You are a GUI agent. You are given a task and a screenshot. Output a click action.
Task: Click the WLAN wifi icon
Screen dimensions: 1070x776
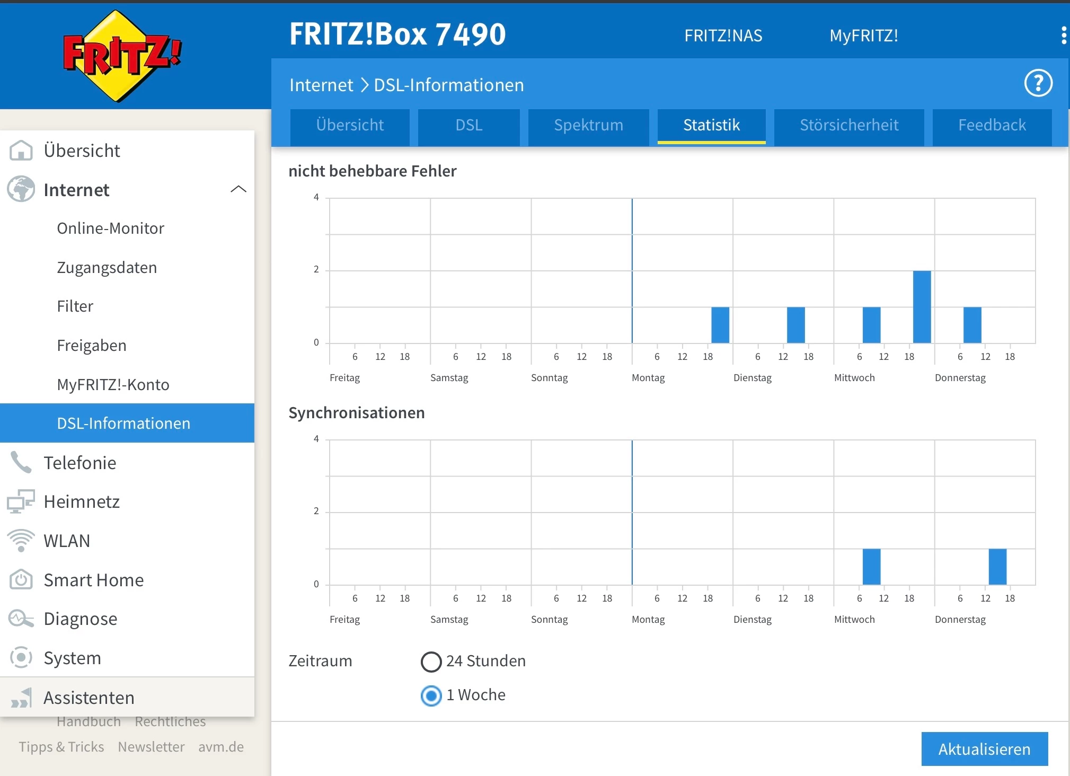point(21,541)
